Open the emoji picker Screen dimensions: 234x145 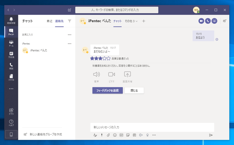click(115, 135)
